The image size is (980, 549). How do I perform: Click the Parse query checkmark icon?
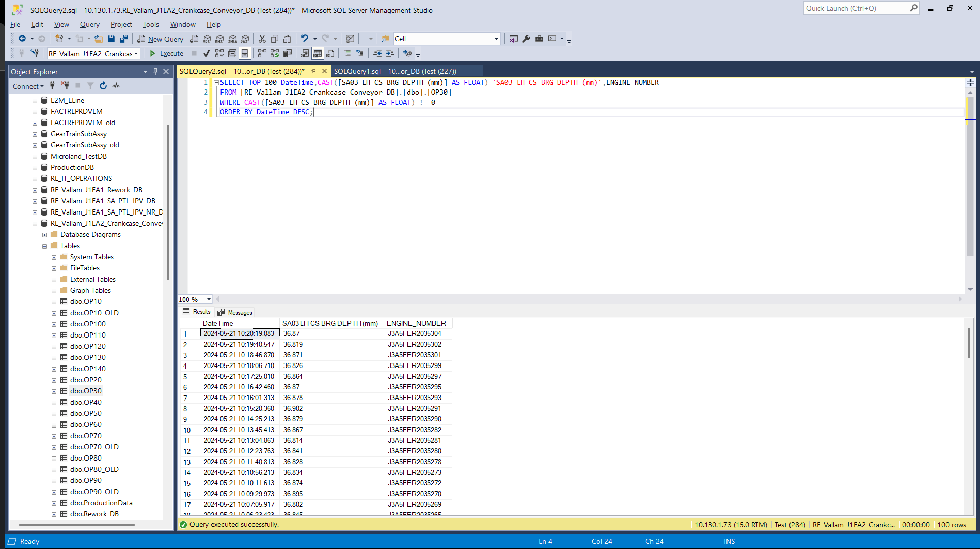(206, 53)
